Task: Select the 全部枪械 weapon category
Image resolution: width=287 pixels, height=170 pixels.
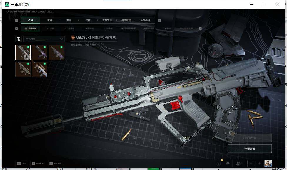Action: click(31, 28)
